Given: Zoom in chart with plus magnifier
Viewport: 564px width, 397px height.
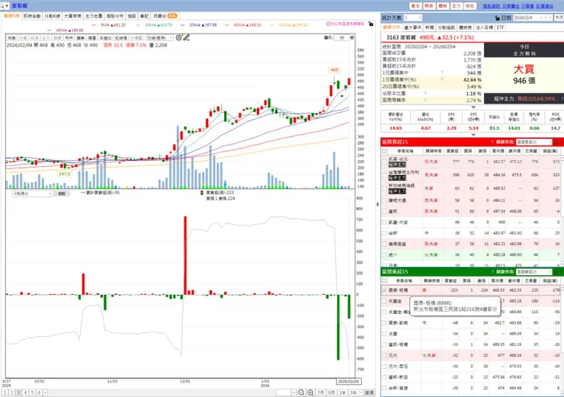Looking at the screenshot, I should click(x=310, y=392).
